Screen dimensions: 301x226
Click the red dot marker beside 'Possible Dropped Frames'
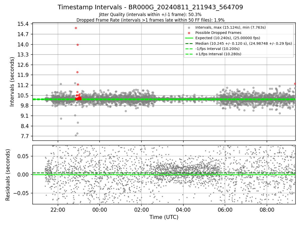tap(189, 33)
